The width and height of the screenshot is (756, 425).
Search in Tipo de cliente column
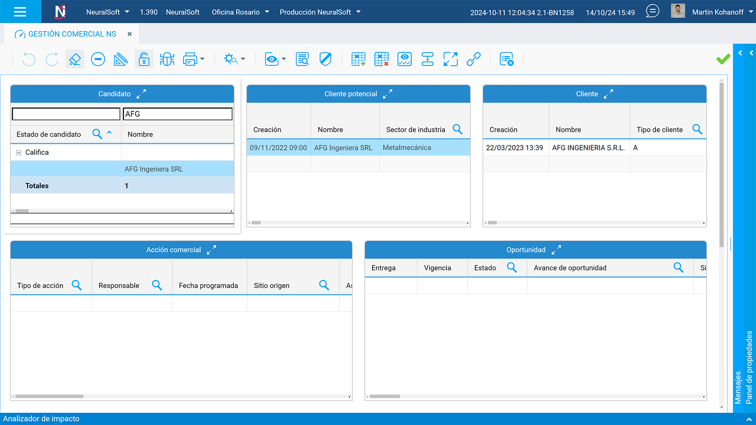[x=697, y=129]
